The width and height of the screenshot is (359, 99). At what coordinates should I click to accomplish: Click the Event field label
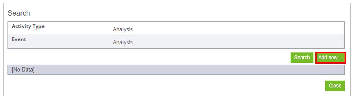pos(19,39)
